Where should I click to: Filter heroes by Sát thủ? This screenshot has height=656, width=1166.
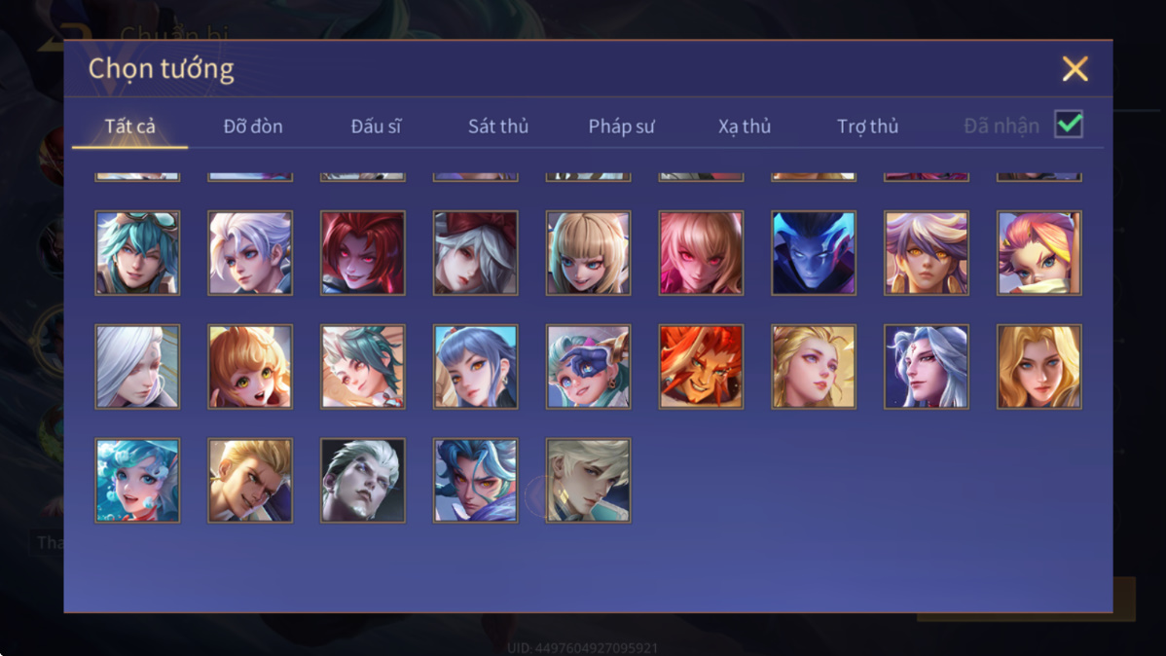pos(498,127)
